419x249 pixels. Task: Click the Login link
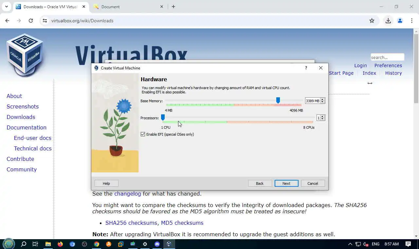pyautogui.click(x=360, y=66)
